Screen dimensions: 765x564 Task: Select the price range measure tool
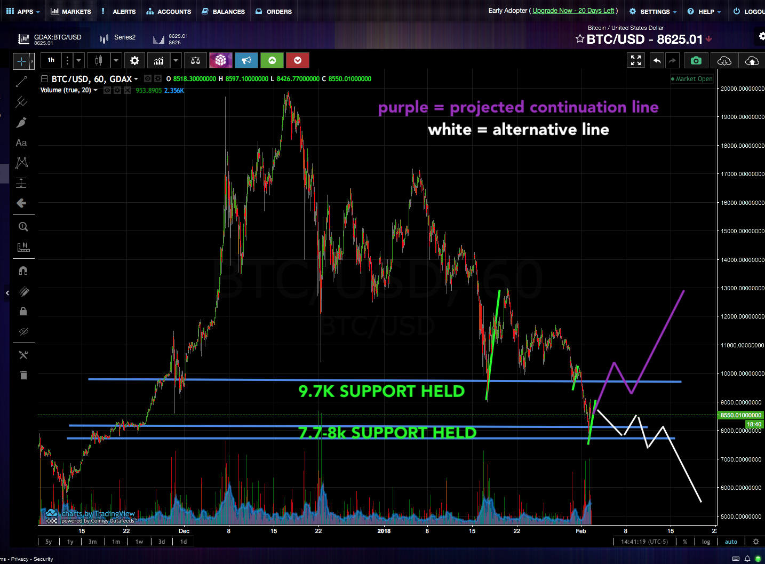tap(21, 183)
